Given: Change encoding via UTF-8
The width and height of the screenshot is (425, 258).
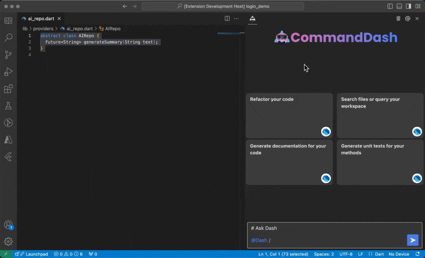Looking at the screenshot, I should [346, 254].
